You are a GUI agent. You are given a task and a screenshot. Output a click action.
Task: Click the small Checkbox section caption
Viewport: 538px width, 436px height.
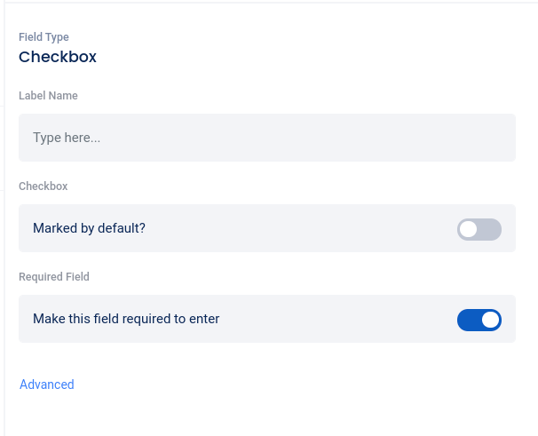[x=43, y=186]
